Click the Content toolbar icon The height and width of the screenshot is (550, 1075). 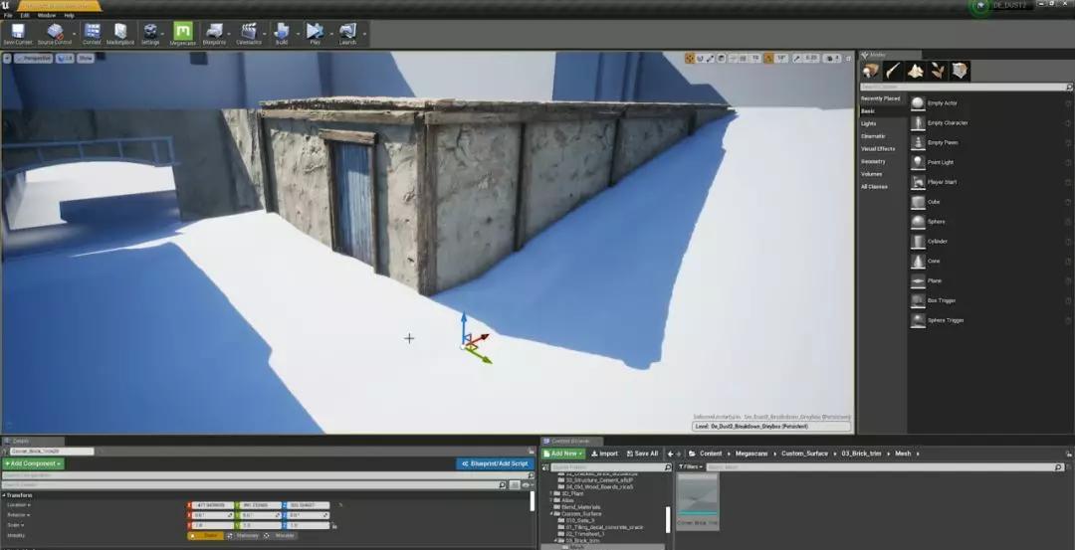92,34
